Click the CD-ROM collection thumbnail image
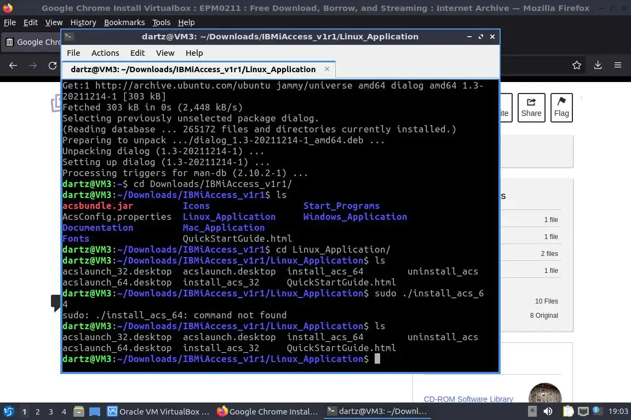This screenshot has width=631, height=420. (x=545, y=393)
